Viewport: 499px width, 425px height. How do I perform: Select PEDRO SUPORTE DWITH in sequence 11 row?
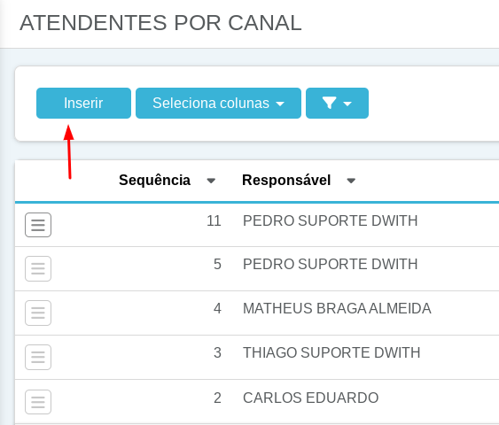coord(330,220)
